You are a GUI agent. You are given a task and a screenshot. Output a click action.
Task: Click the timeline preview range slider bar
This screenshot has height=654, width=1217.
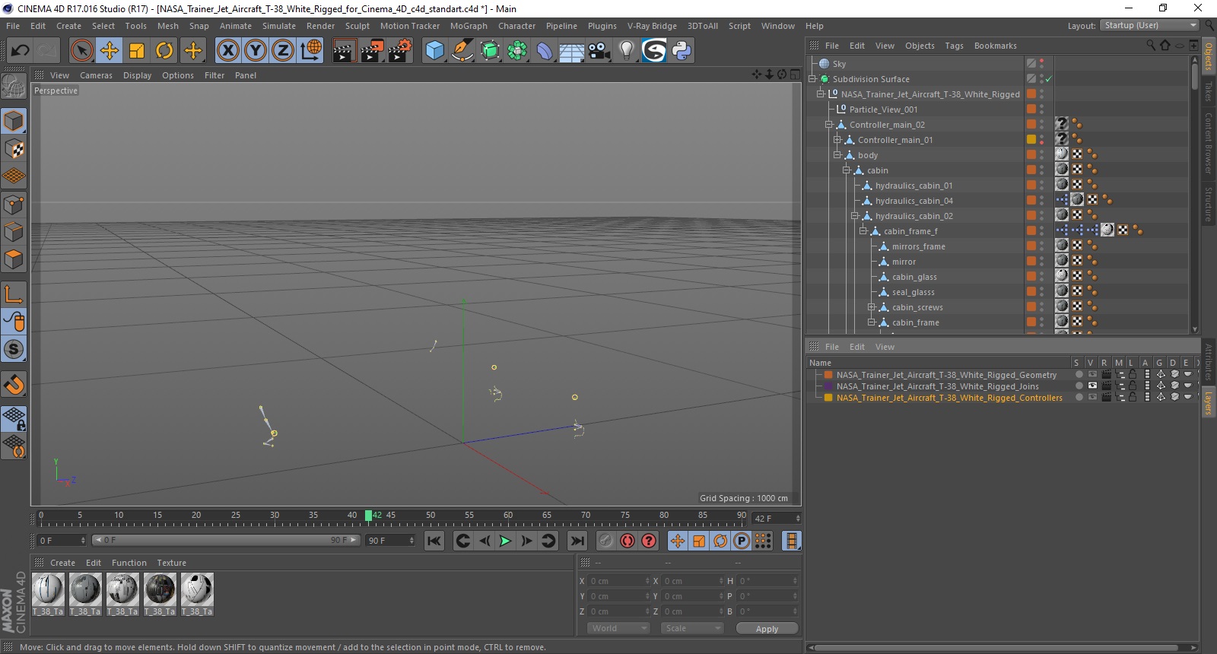tap(226, 540)
